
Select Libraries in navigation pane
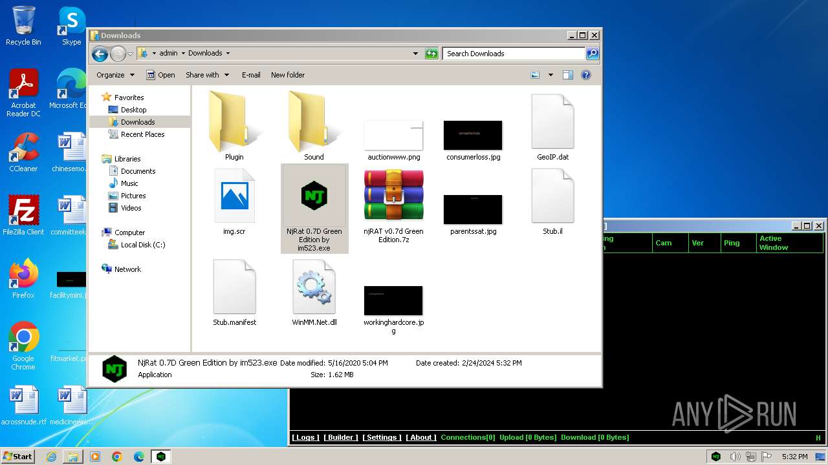tap(127, 159)
